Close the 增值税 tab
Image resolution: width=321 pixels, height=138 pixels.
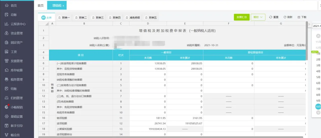tap(63, 6)
